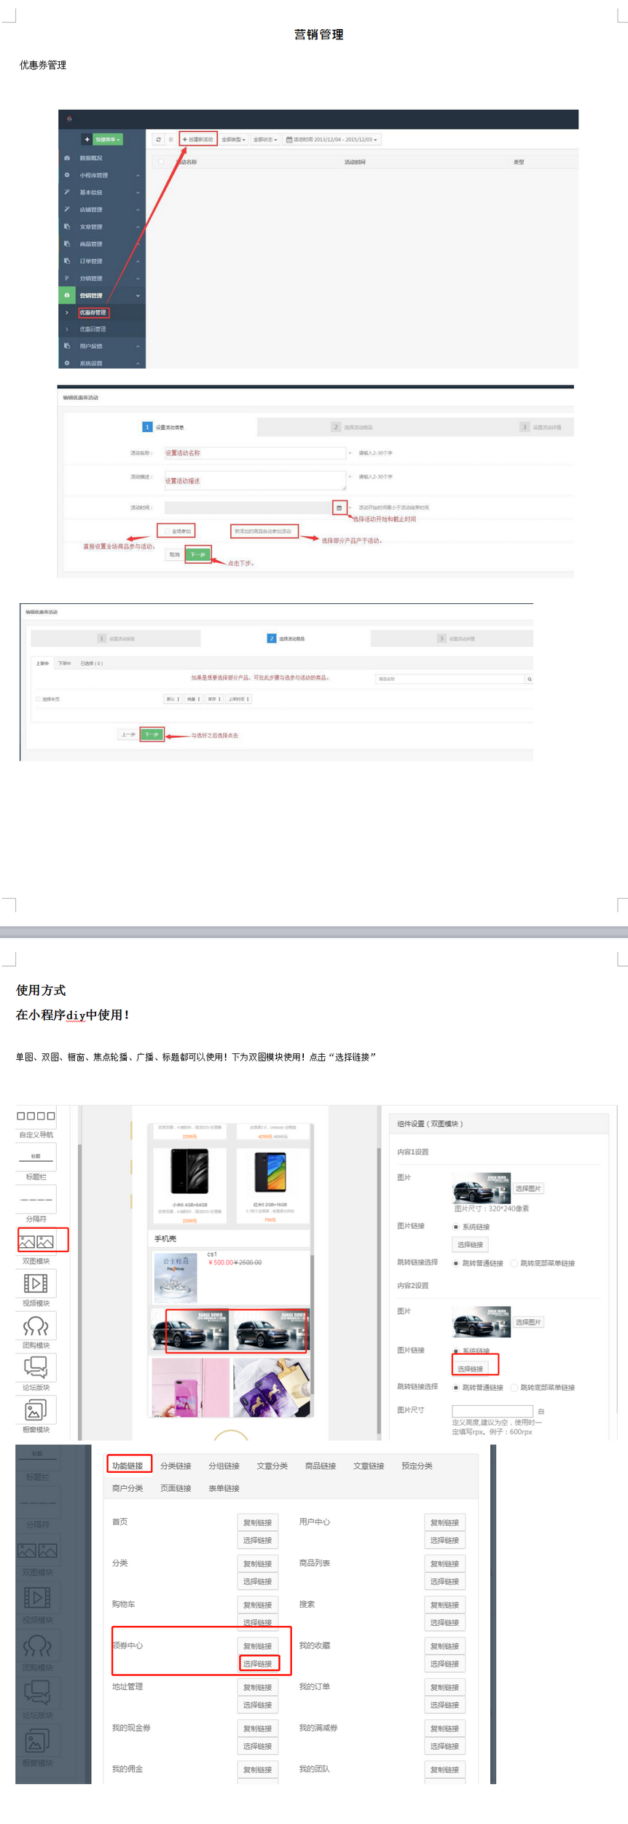Click 选择链接 button for 领券中心
This screenshot has height=1824, width=628.
258,1663
